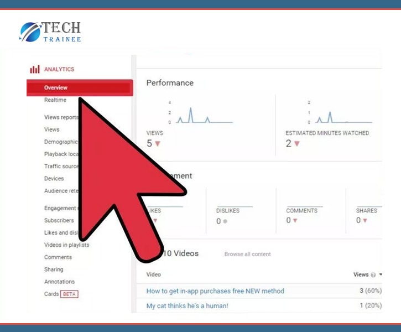
Task: Open the Views column sort dropdown arrow
Action: (381, 274)
